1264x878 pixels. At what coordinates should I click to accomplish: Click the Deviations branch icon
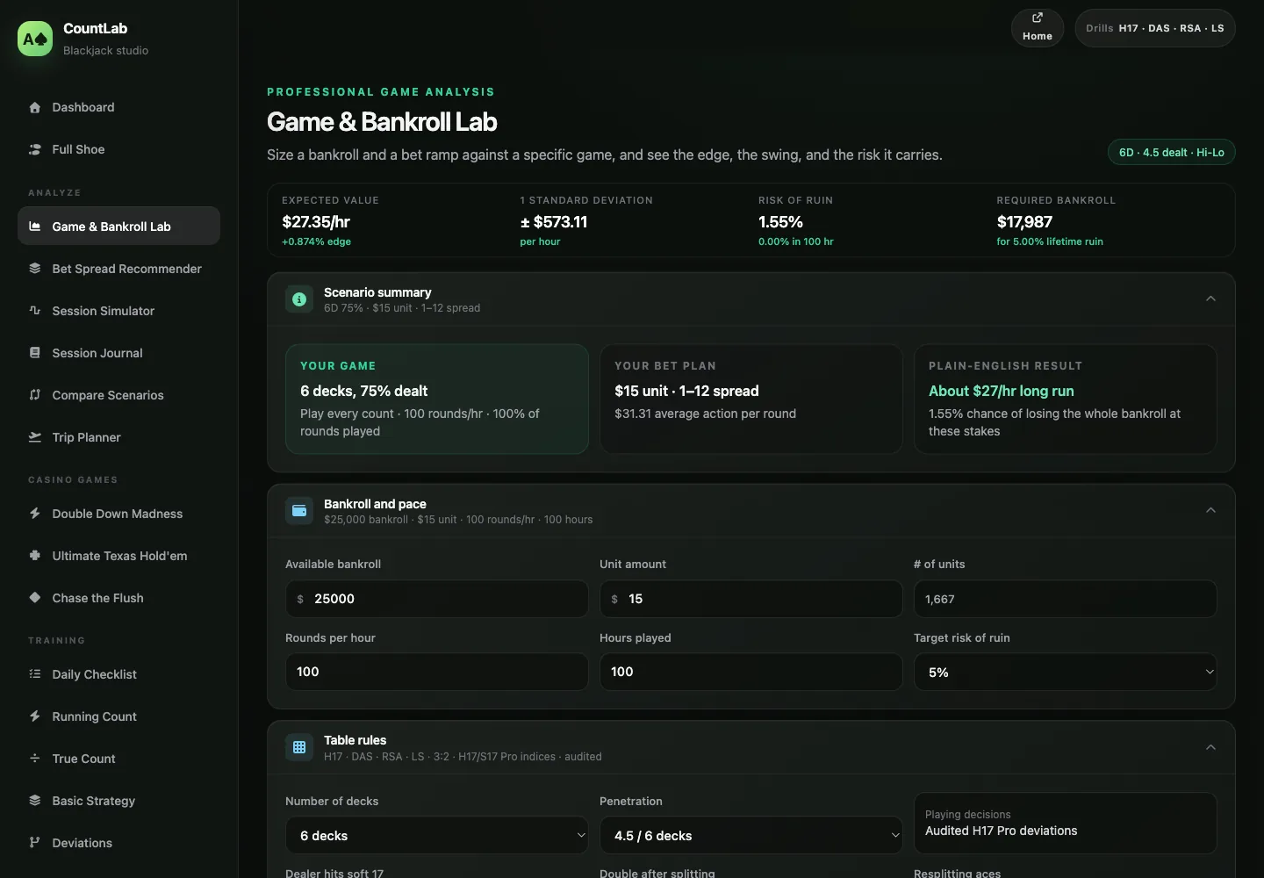tap(35, 843)
